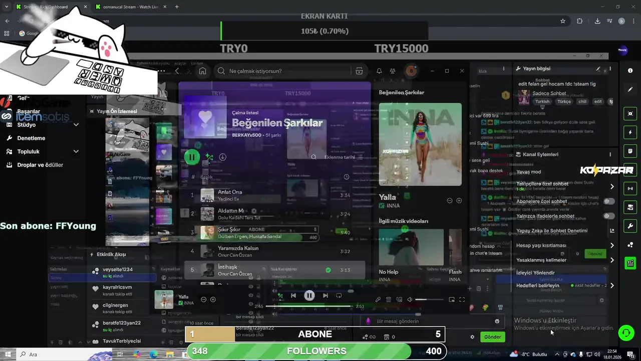641x361 pixels.
Task: Select track Yaramızda Kalsın
Action: [x=274, y=251]
